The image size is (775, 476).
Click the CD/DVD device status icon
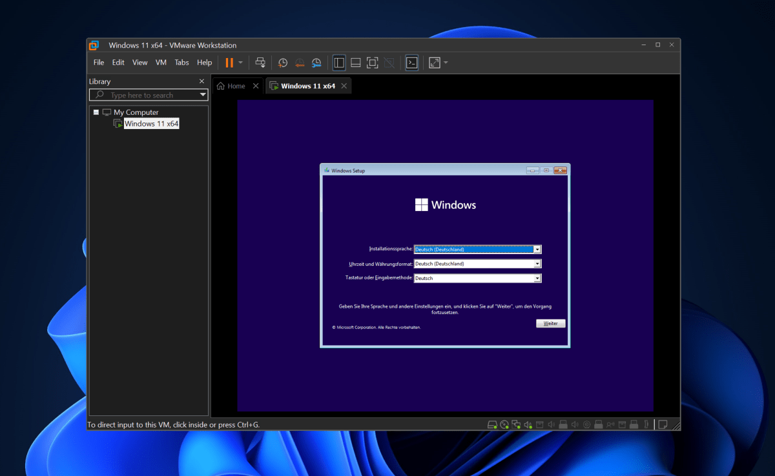[x=504, y=424]
